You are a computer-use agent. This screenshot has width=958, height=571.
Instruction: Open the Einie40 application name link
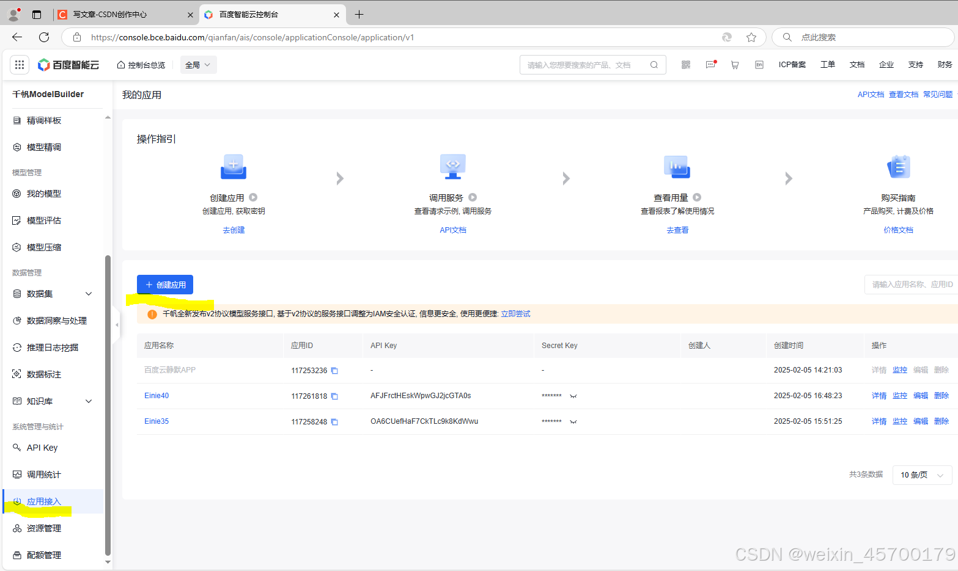click(157, 396)
